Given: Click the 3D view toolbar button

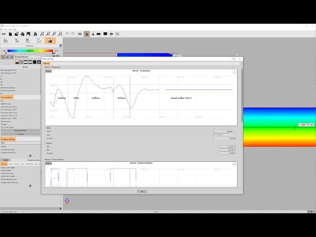Looking at the screenshot, I should coord(80,34).
